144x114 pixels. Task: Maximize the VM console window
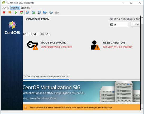pyautogui.click(x=131, y=3)
